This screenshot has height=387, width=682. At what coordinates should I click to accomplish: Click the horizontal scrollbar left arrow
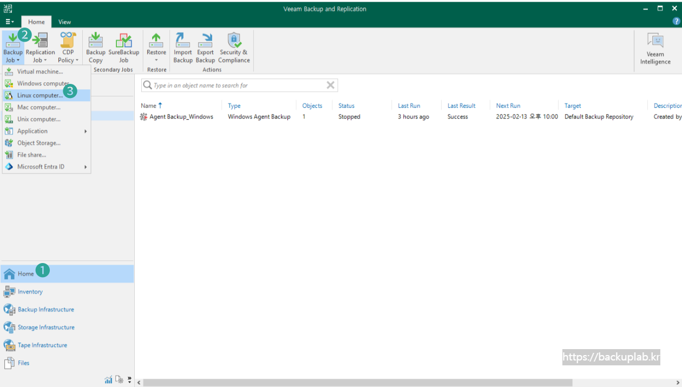[139, 383]
